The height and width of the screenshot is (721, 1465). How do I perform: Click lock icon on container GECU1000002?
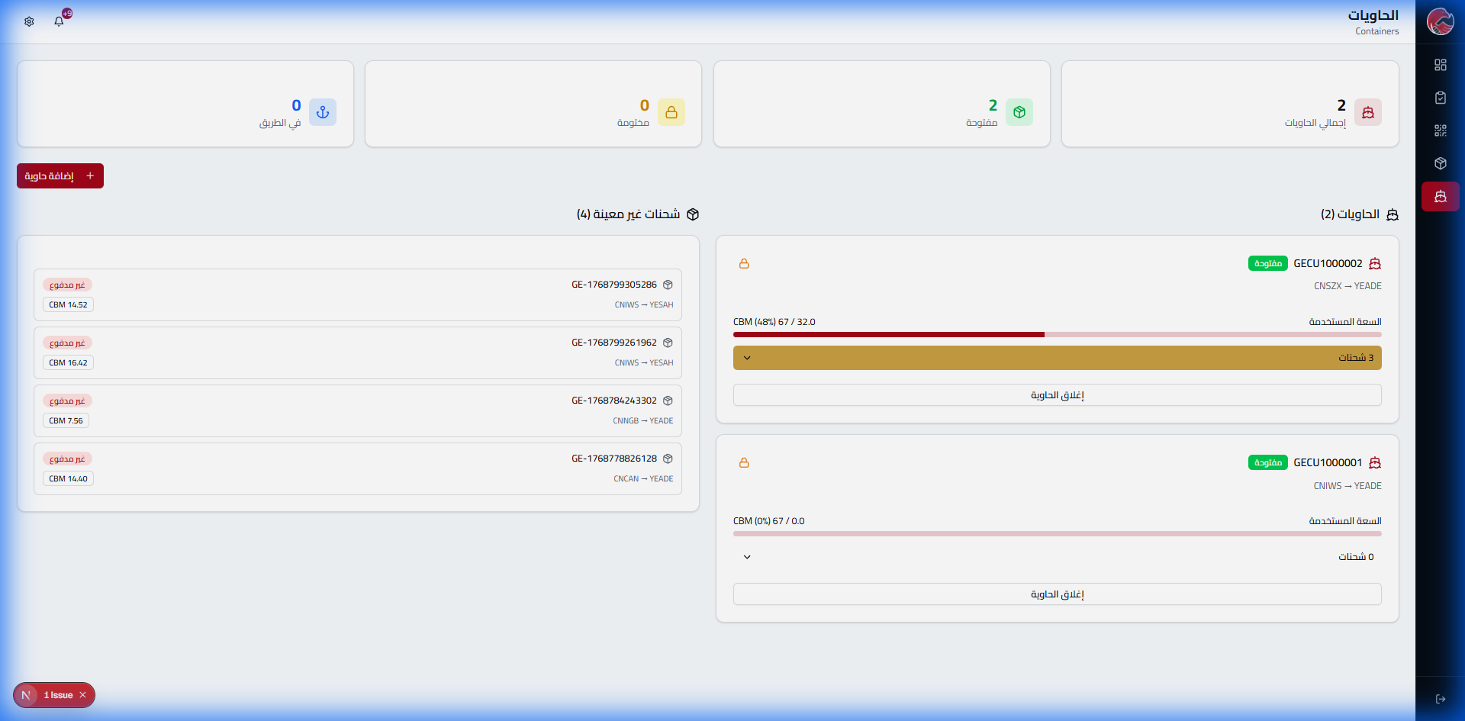[x=744, y=264]
